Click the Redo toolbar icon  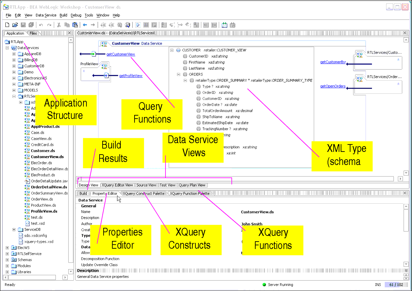49,25
